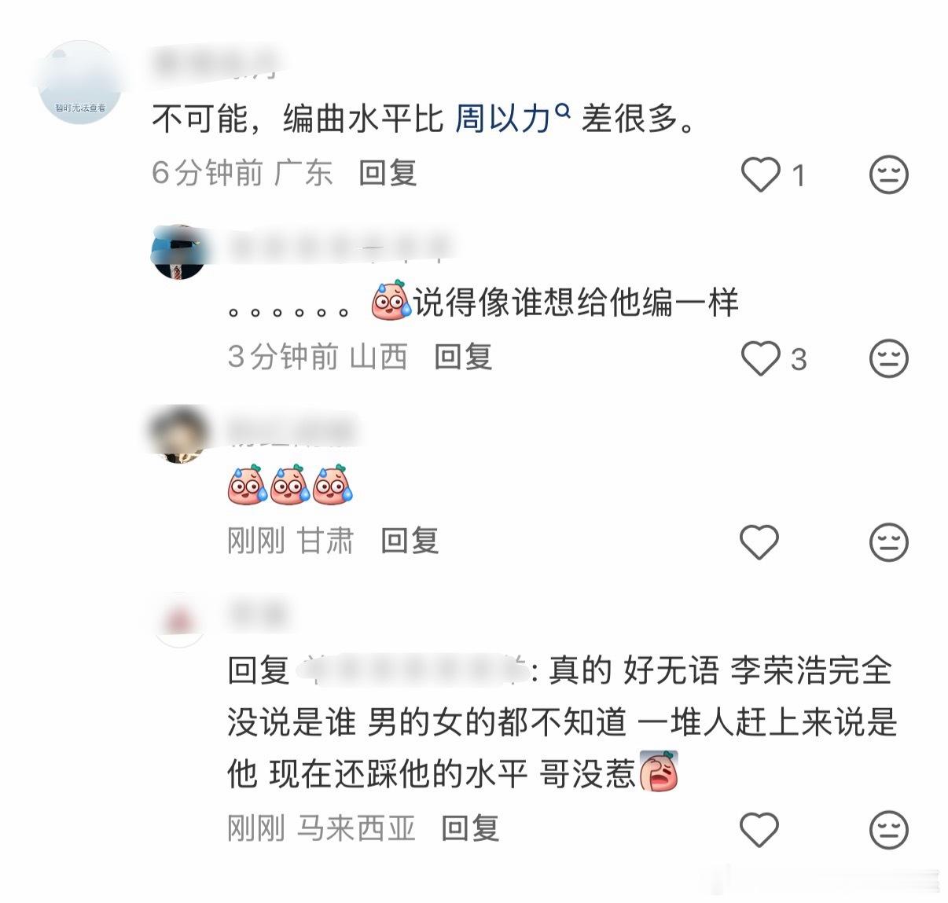This screenshot has width=948, height=903.
Task: Open the 马来西亚 commenter's avatar
Action: point(179,620)
